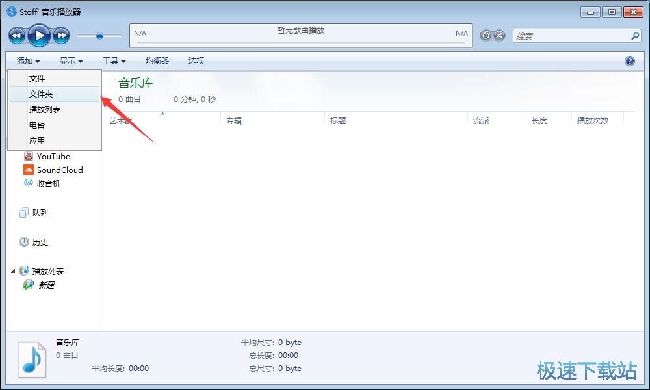
Task: Click the search magnifier icon
Action: click(x=635, y=36)
